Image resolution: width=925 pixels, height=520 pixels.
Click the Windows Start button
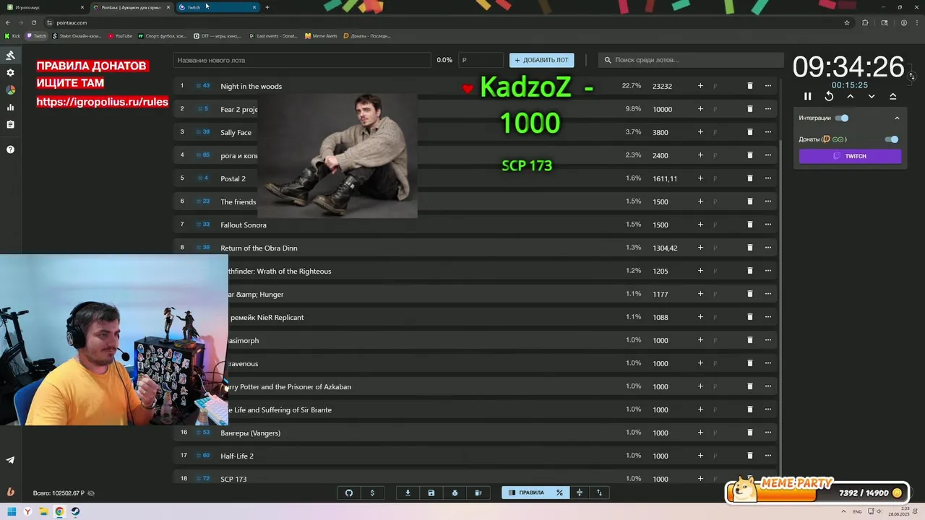tap(12, 511)
